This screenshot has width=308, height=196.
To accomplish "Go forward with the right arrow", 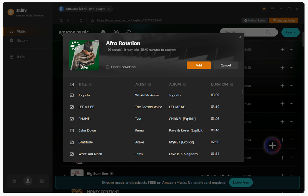I will click(x=74, y=20).
